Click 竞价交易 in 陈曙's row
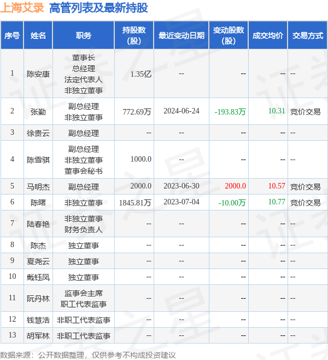 (x=305, y=203)
